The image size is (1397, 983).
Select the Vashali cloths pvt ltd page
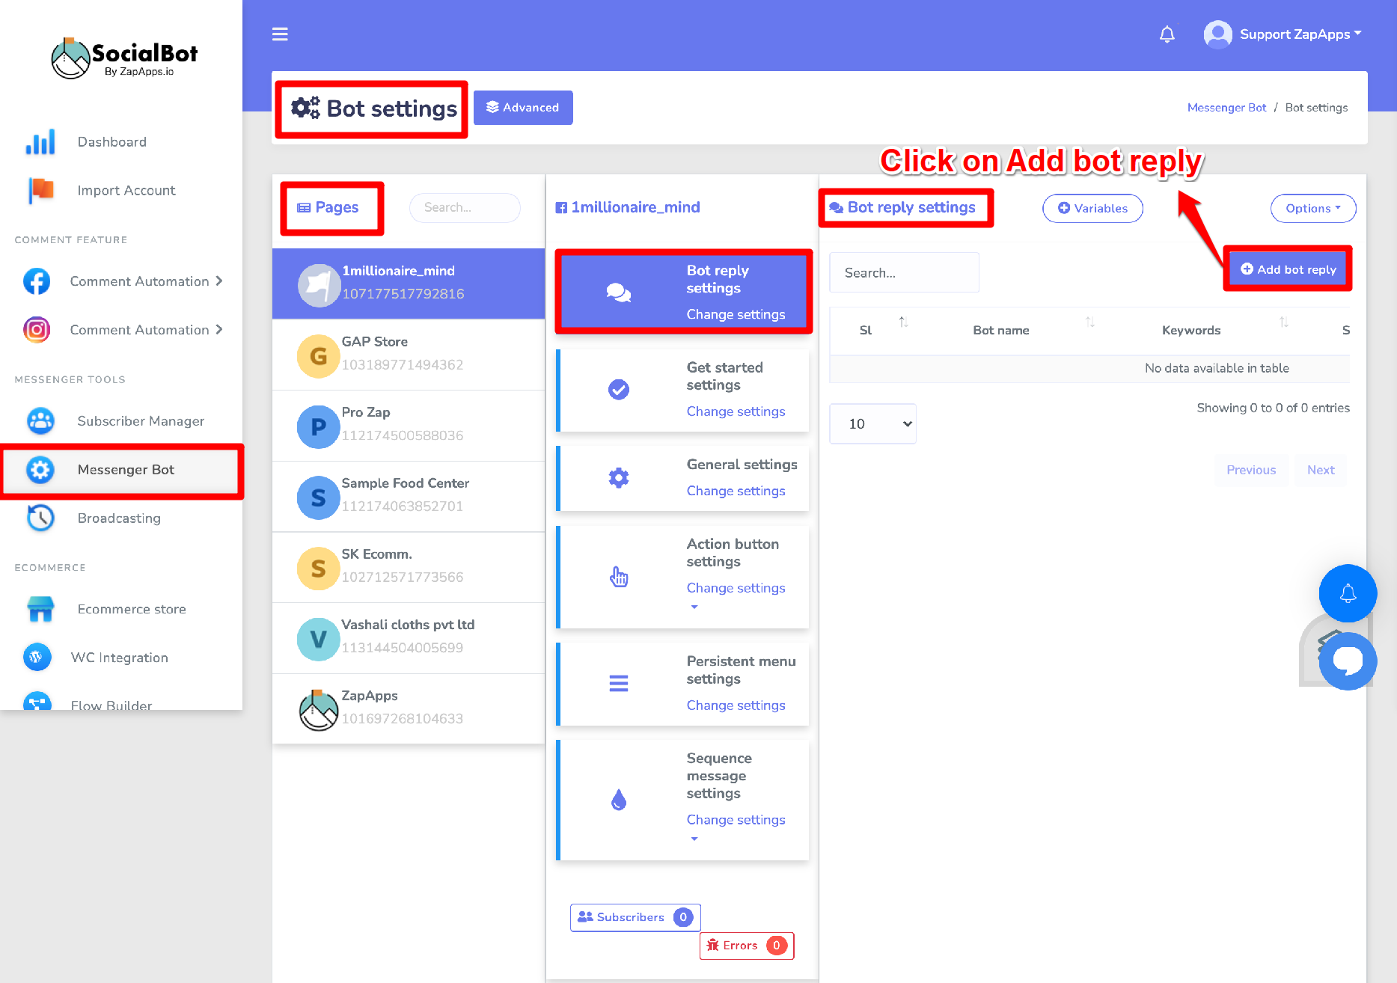[409, 637]
